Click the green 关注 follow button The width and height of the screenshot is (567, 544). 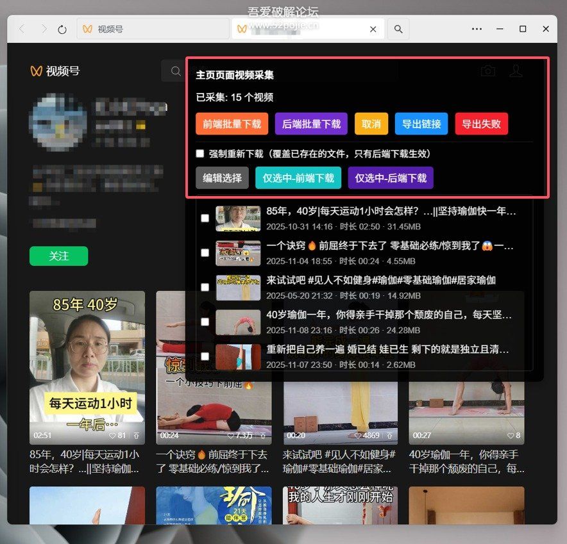coord(58,256)
